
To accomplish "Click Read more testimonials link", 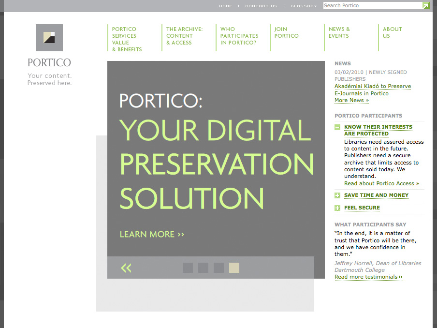I will 368,277.
